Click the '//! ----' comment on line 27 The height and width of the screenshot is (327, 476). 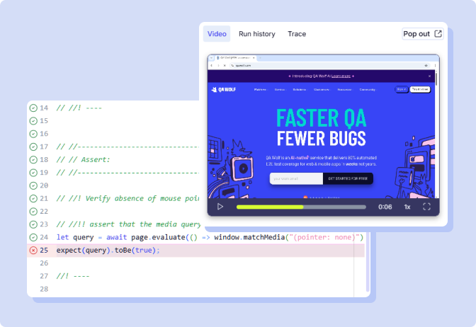click(73, 276)
